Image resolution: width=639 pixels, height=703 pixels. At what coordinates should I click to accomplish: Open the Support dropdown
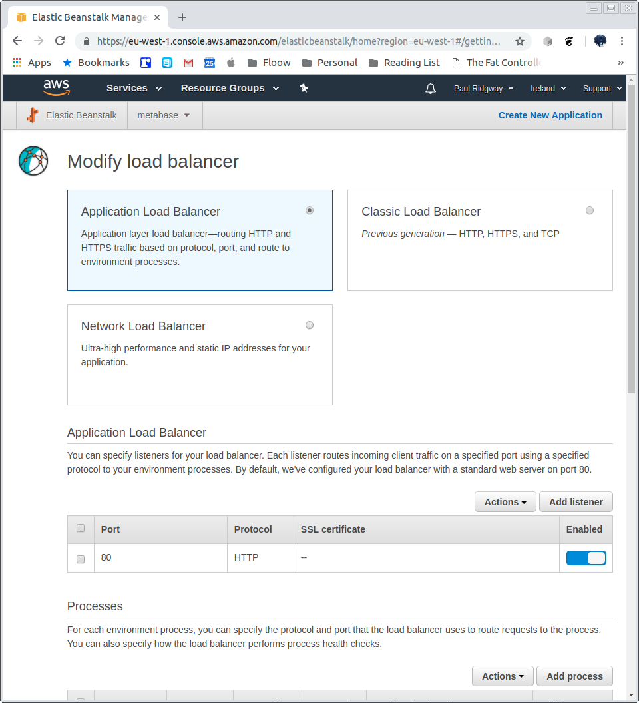click(602, 89)
